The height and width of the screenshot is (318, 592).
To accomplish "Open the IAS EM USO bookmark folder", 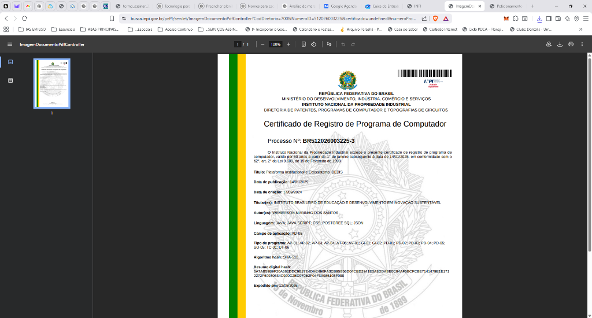I will coord(32,29).
